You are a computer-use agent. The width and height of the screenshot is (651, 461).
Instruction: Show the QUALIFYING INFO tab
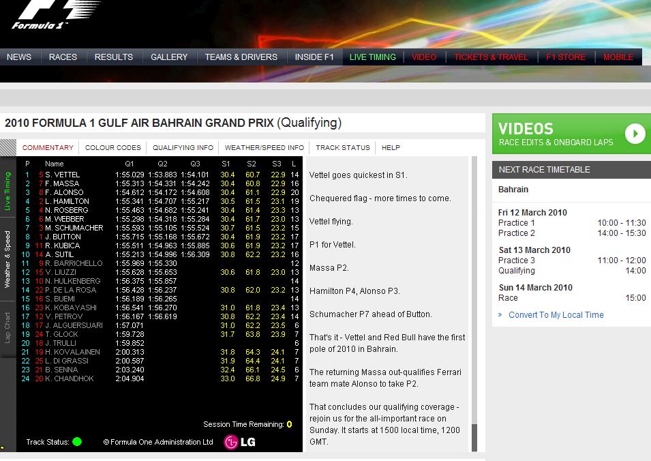pyautogui.click(x=183, y=147)
